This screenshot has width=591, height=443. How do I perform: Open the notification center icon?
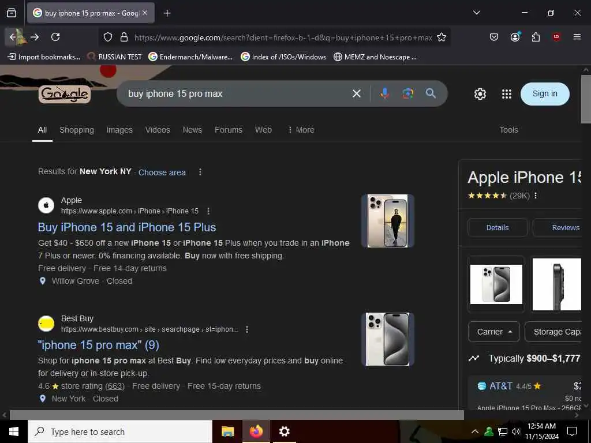tap(572, 431)
